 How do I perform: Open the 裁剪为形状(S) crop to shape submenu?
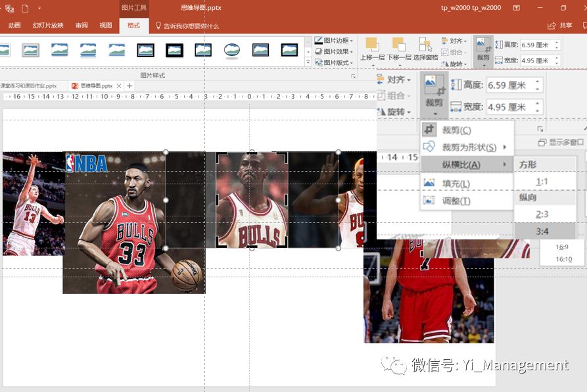[x=467, y=147]
